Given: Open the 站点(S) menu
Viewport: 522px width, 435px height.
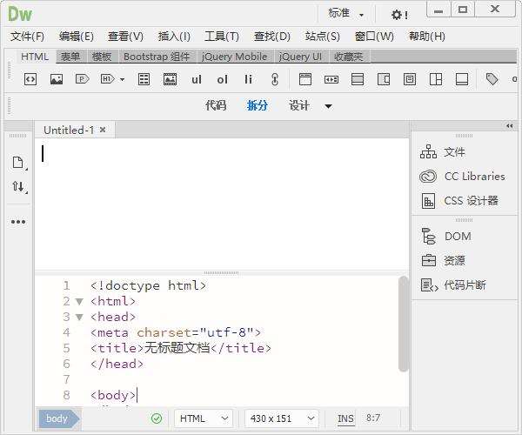Looking at the screenshot, I should tap(322, 36).
